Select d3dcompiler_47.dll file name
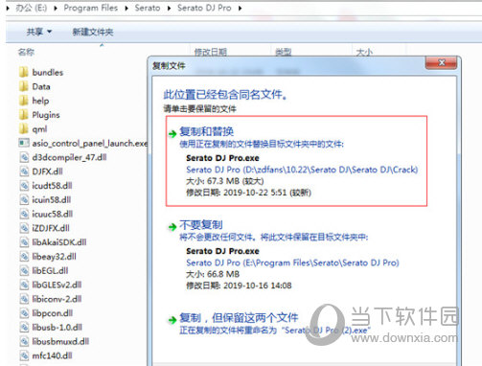This screenshot has width=482, height=366. pyautogui.click(x=69, y=157)
